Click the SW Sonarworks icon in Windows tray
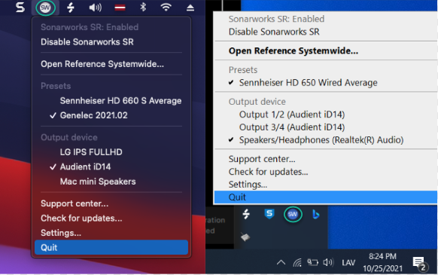Screen dimensions: 438x275 (x=293, y=214)
